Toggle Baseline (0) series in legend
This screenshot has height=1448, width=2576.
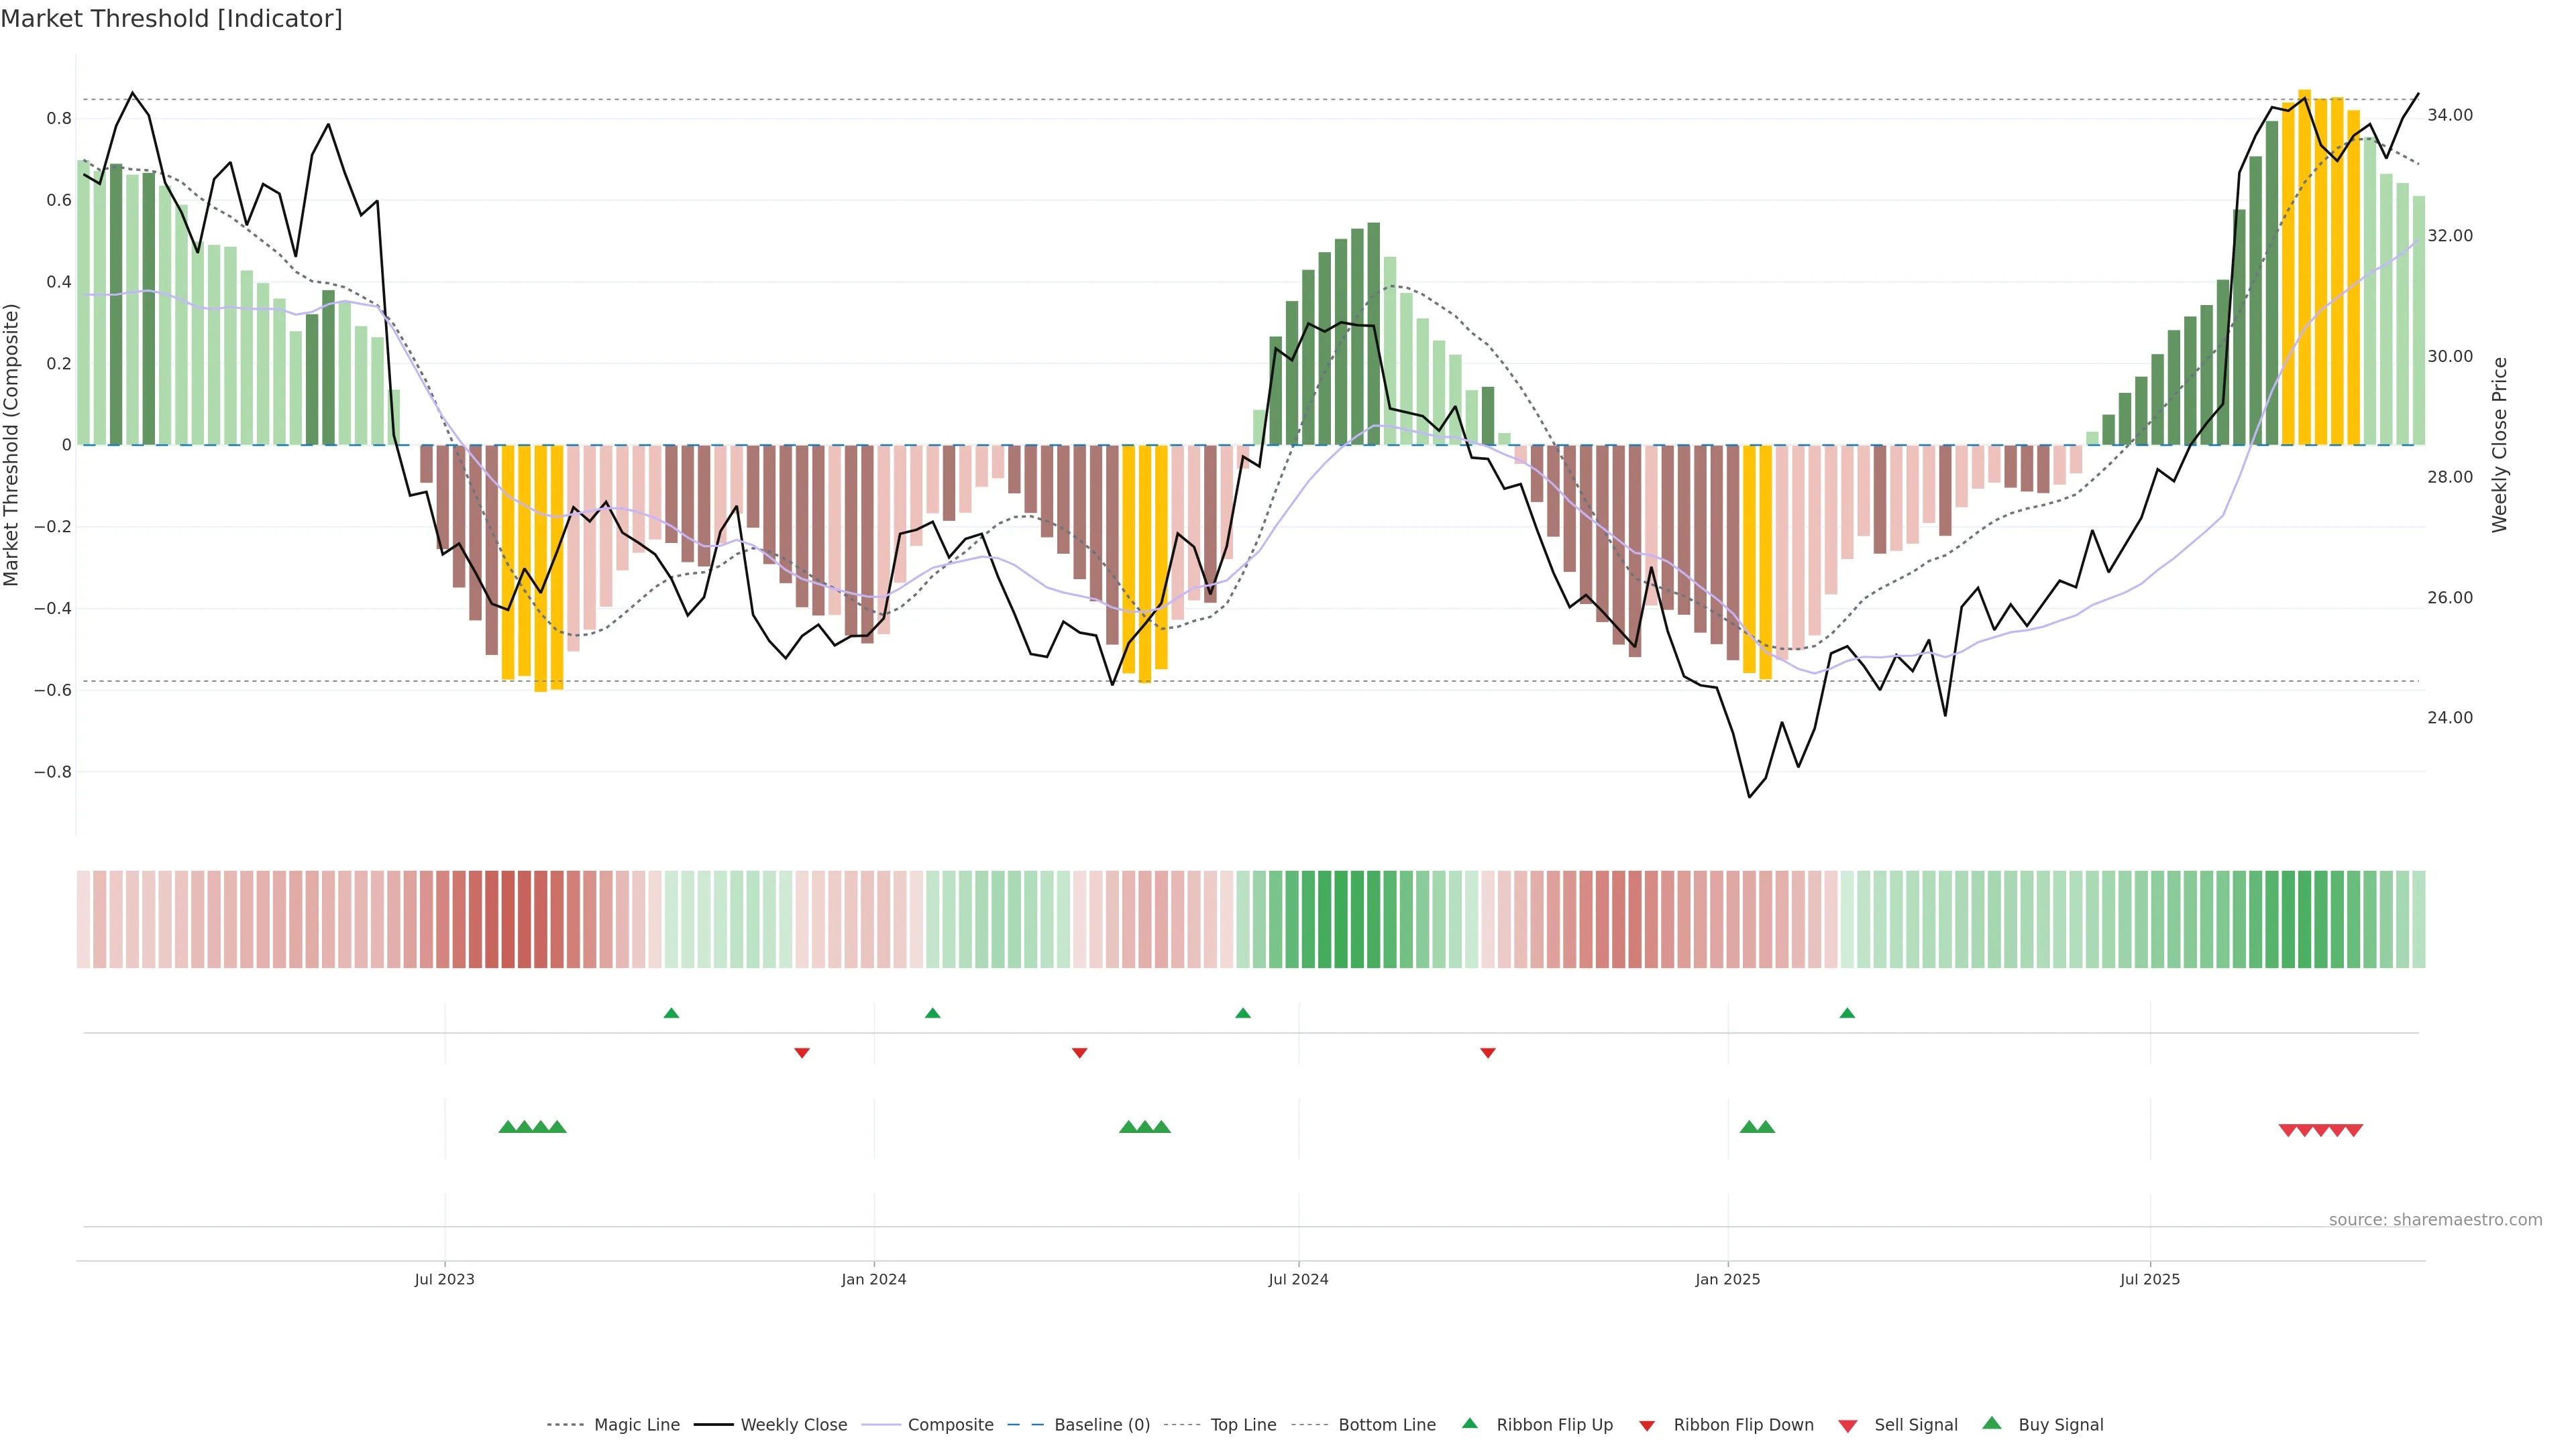[1101, 1425]
